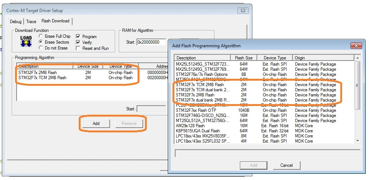This screenshot has height=180, width=369.
Task: Select STM32F7x TCM 2MB Flash in Add dialog
Action: [264, 85]
